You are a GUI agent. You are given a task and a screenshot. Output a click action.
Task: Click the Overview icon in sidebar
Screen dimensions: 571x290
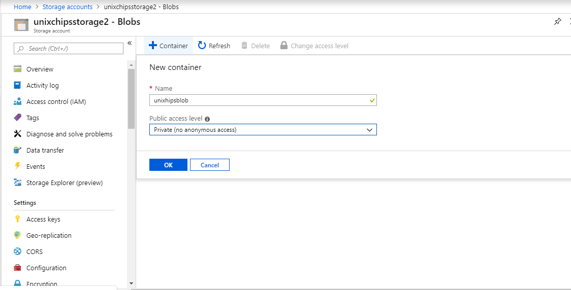(17, 69)
